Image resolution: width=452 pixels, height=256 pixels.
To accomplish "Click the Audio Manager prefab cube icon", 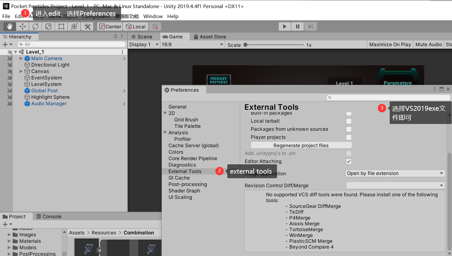I will [27, 104].
